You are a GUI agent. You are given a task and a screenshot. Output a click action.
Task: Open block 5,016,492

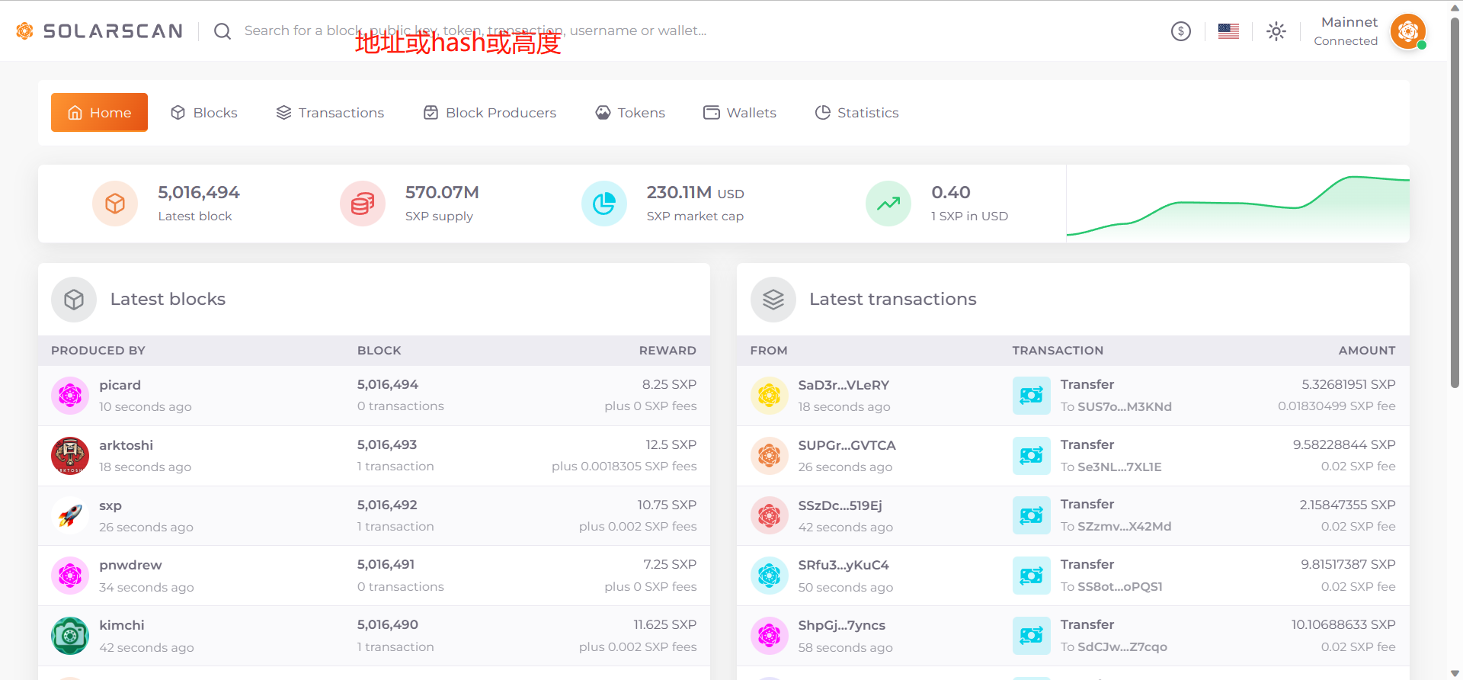(x=387, y=505)
